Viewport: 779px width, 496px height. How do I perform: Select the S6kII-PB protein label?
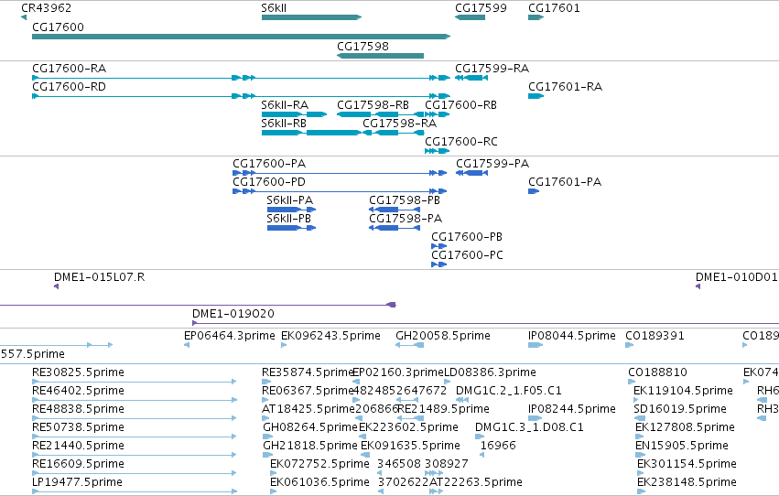point(289,219)
